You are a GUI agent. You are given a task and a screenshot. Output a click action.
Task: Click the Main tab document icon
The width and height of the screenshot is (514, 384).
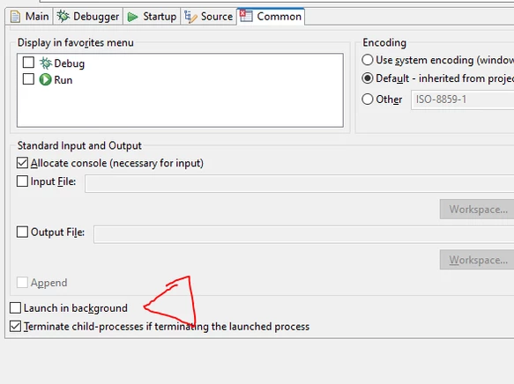pos(15,17)
